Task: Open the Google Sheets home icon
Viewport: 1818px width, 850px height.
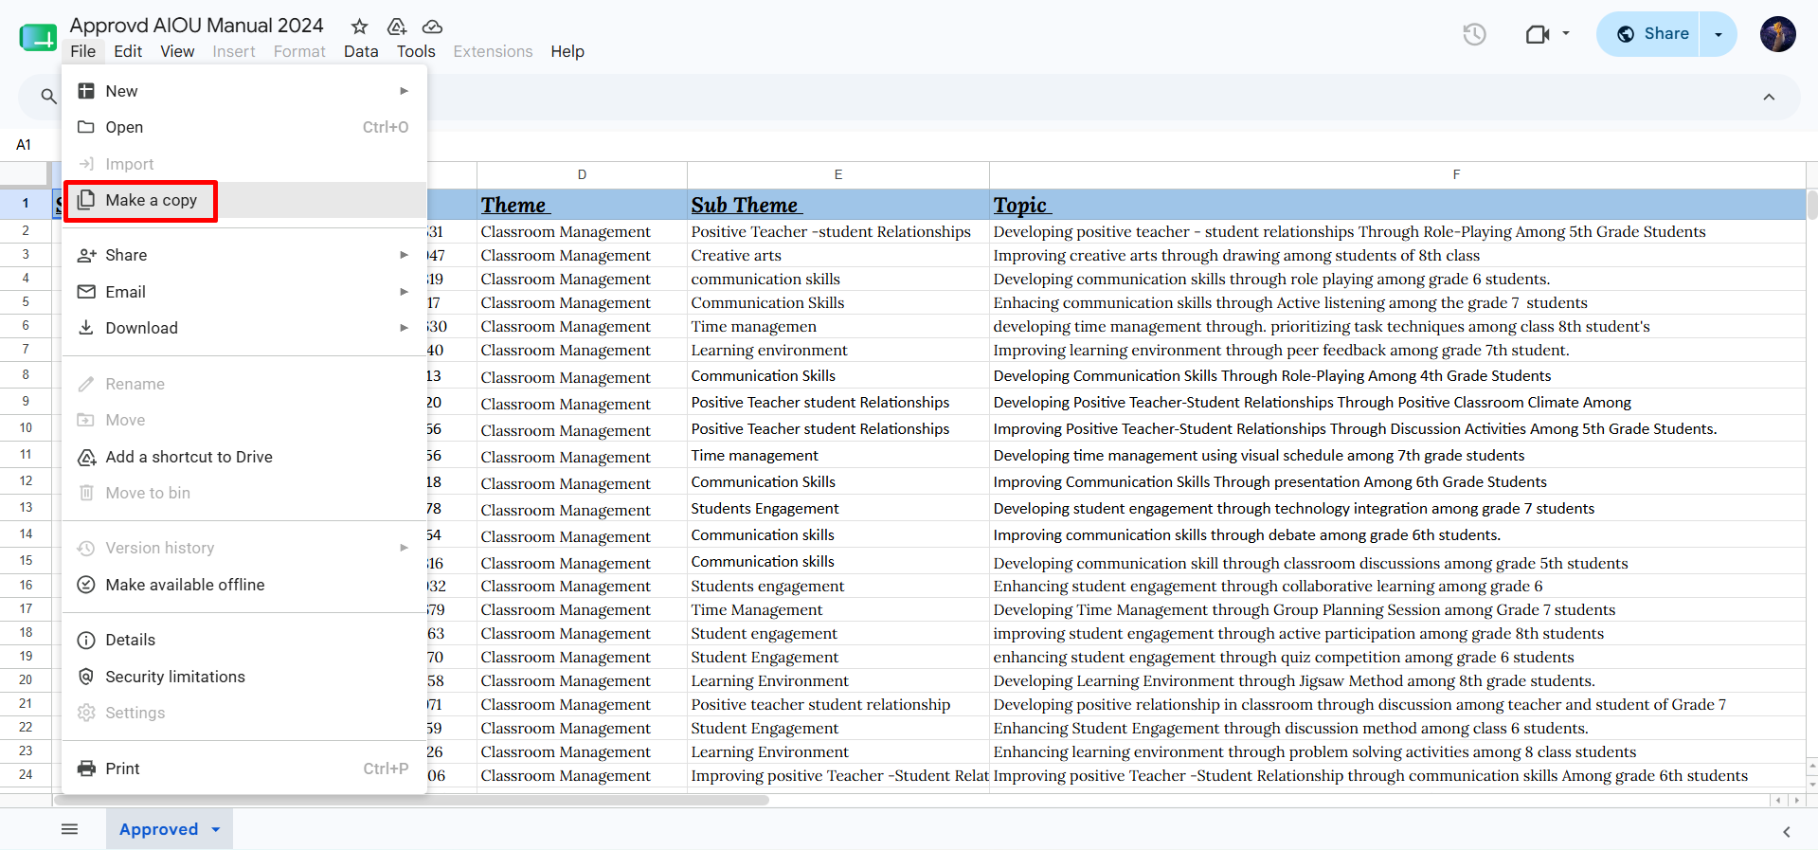Action: 38,38
